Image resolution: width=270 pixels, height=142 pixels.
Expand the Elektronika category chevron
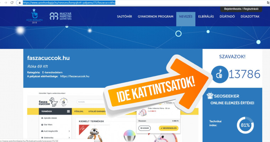(x=69, y=138)
